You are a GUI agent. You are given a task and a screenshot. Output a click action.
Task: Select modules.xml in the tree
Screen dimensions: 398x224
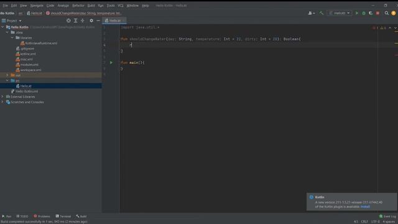(x=27, y=65)
